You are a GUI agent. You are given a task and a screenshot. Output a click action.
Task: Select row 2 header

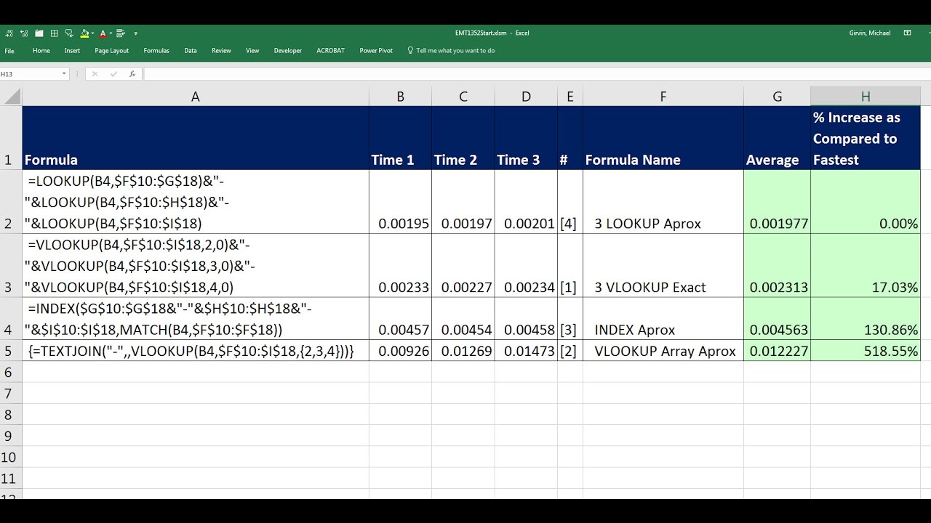point(11,202)
